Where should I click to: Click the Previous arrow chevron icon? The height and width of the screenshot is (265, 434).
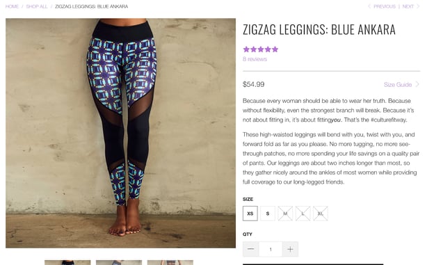click(x=369, y=6)
